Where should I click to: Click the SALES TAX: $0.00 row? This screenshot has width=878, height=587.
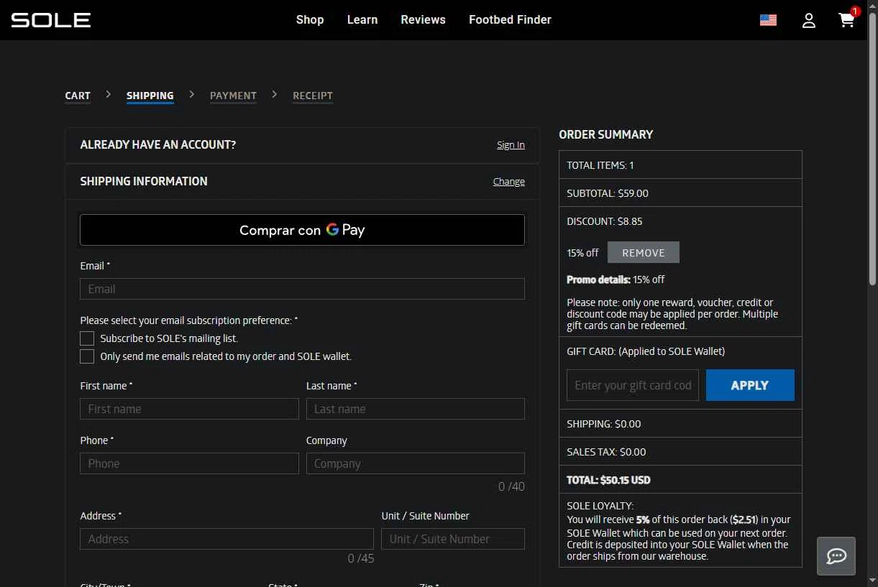(x=680, y=452)
